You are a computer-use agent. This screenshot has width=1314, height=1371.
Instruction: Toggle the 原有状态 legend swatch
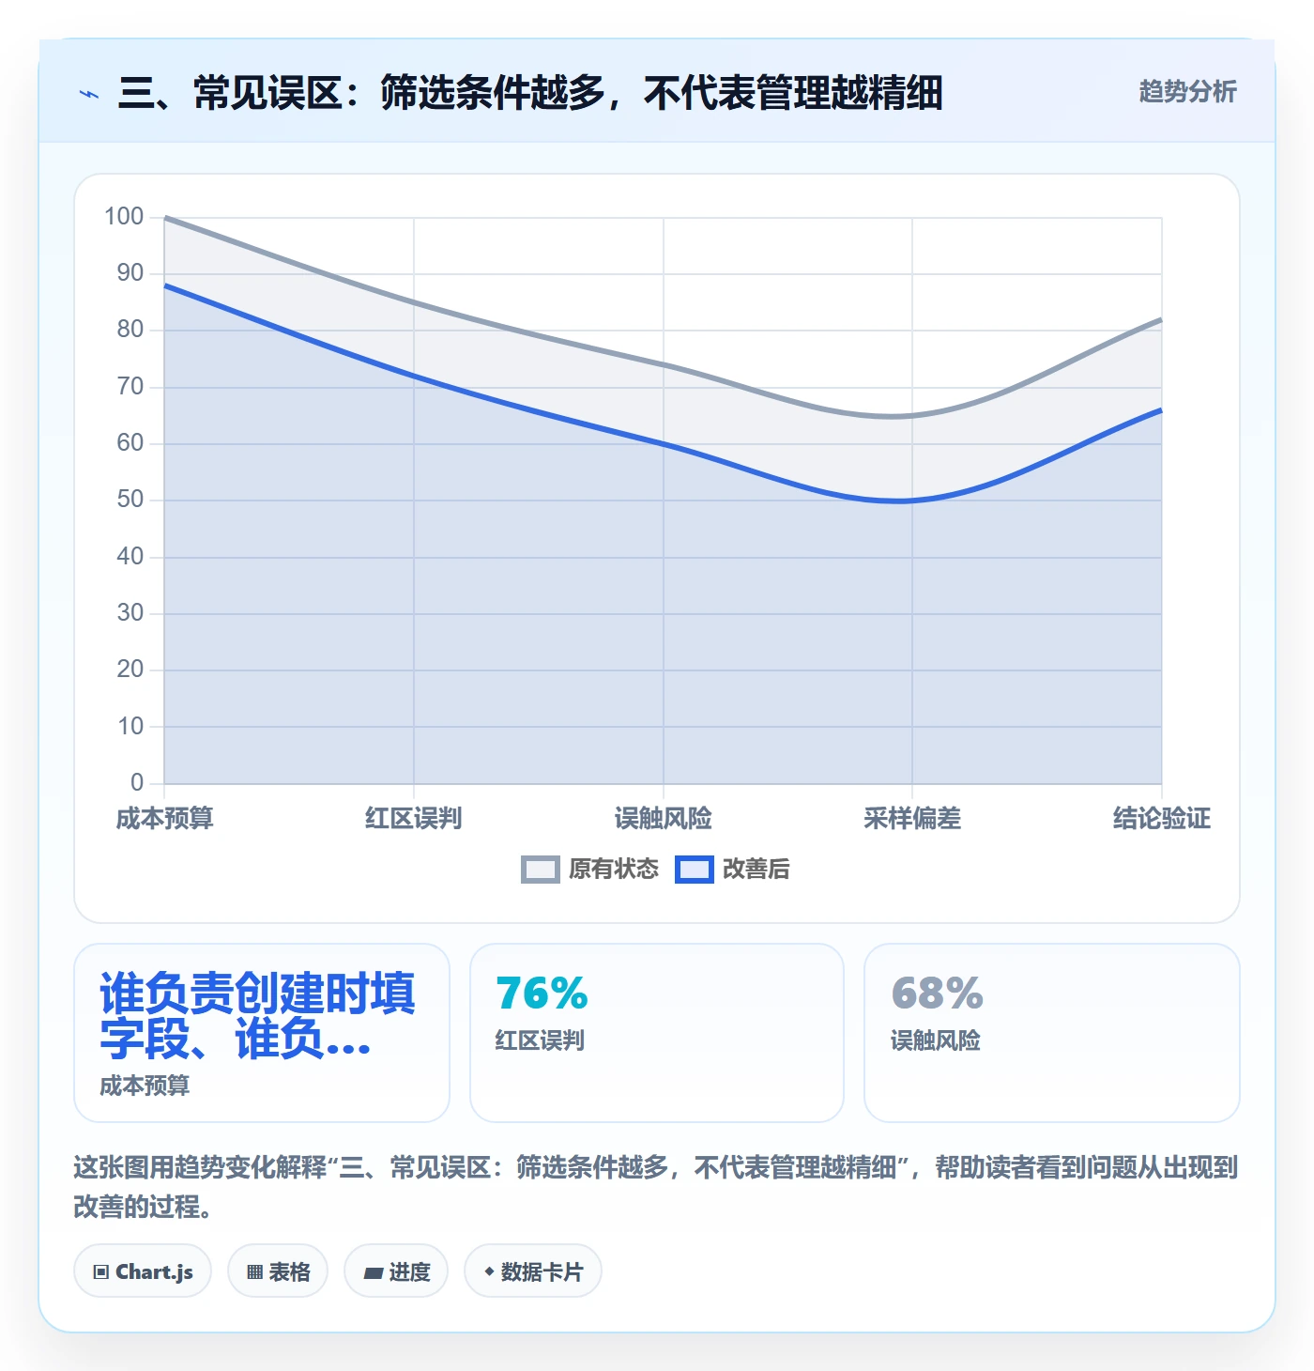[540, 870]
